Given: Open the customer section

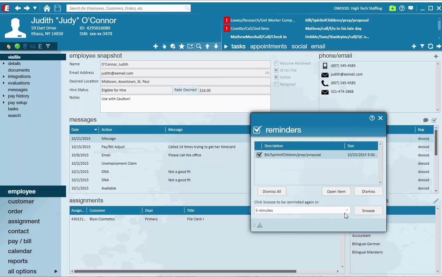Looking at the screenshot, I should tap(21, 201).
